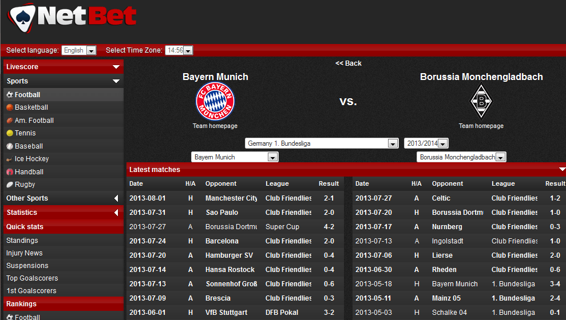566x320 pixels.
Task: Expand the Other Sports section
Action: click(116, 198)
